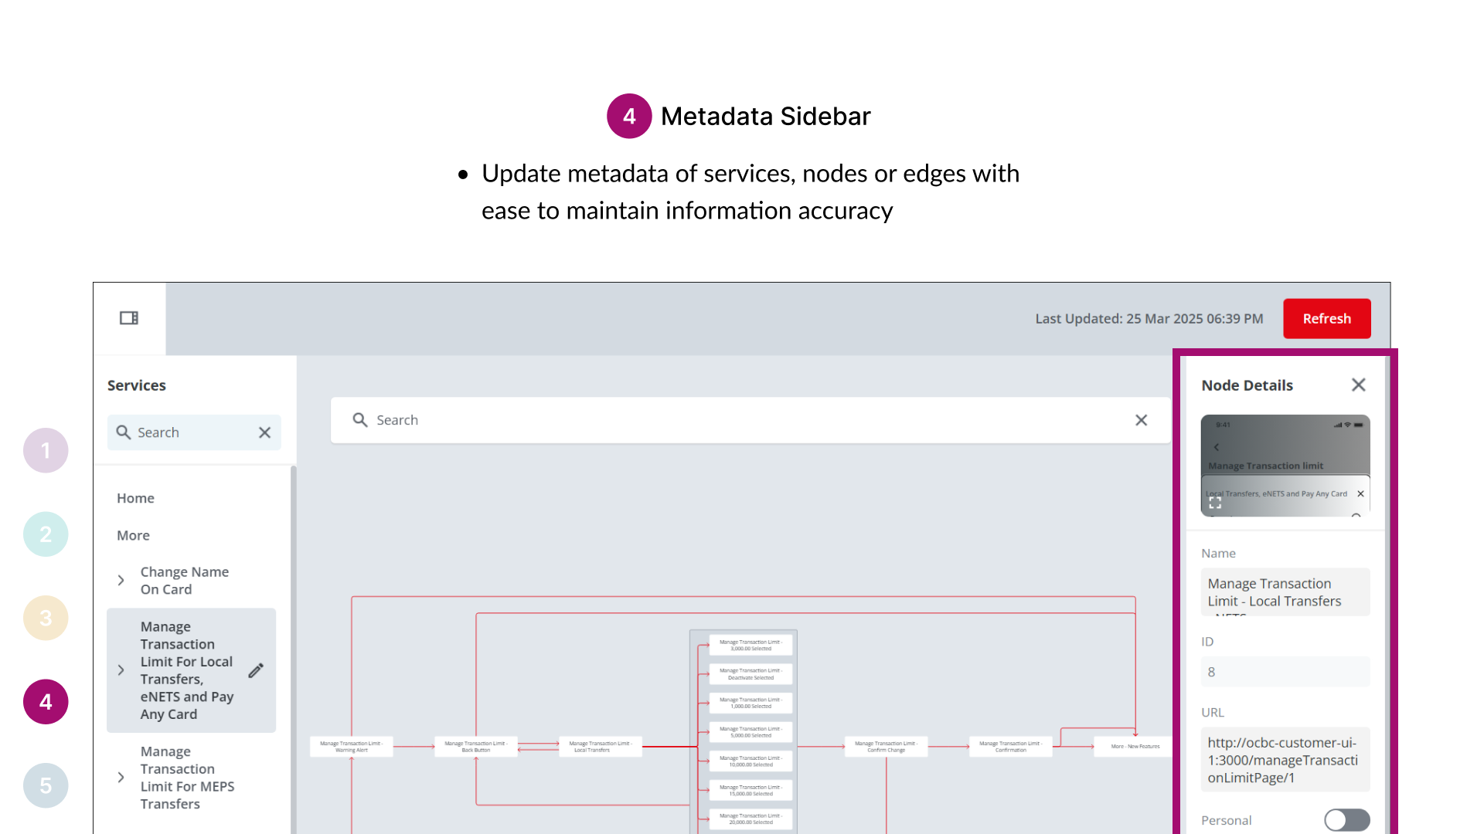Select More in Services list

pyautogui.click(x=134, y=535)
